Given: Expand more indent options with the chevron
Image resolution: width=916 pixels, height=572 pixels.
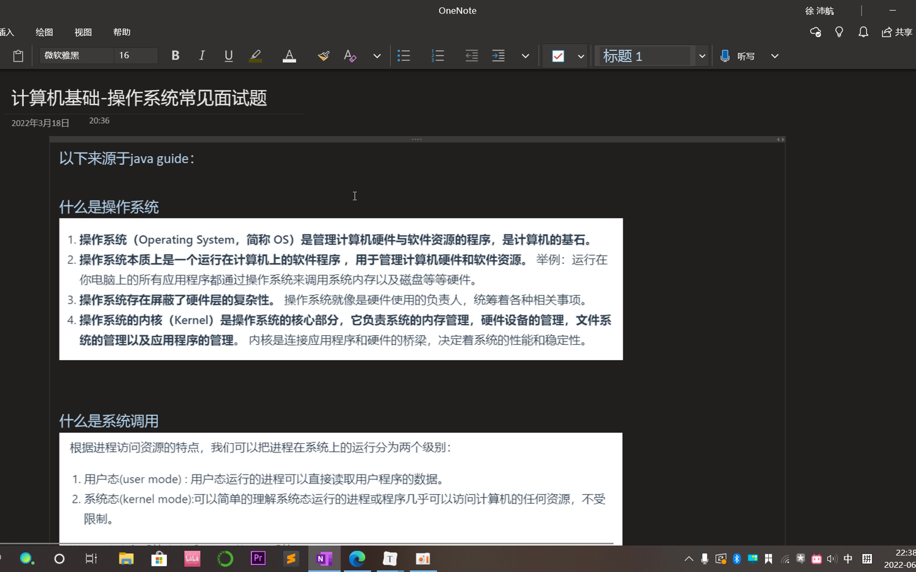Looking at the screenshot, I should pos(525,56).
